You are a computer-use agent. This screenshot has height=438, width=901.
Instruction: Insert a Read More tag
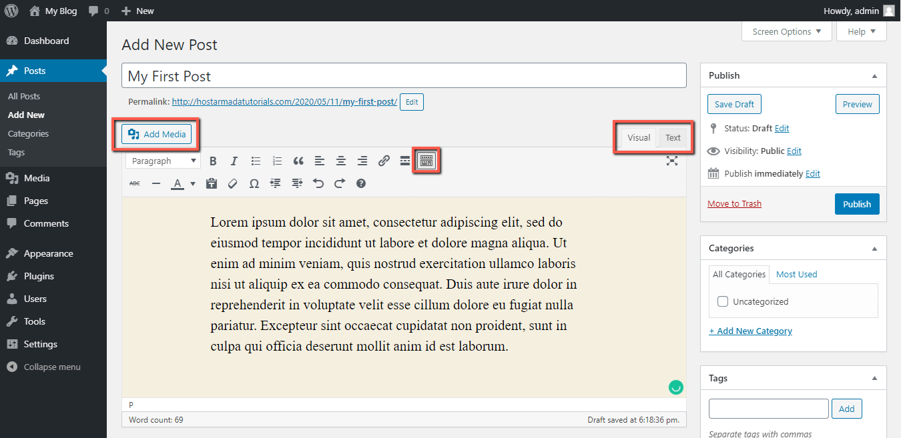[405, 161]
